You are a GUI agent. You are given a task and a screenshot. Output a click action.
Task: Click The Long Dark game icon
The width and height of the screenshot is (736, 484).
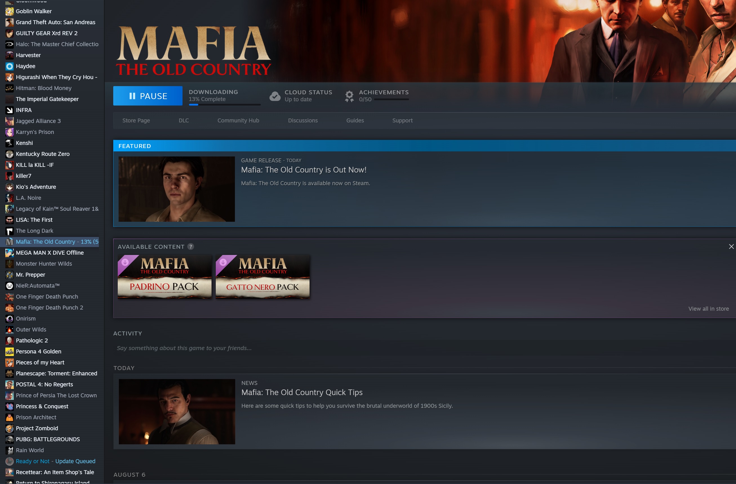coord(10,231)
